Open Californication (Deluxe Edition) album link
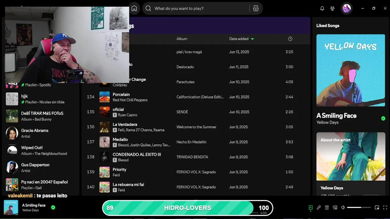The width and height of the screenshot is (390, 219). pos(200,97)
